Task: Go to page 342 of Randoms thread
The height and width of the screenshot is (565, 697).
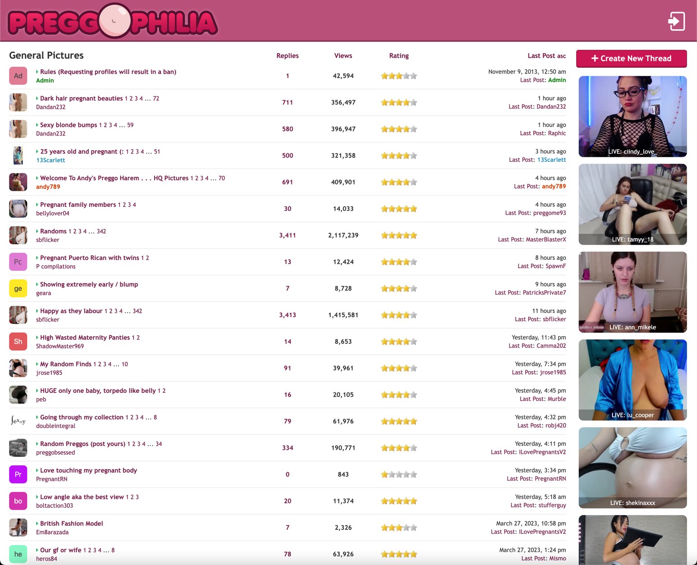Action: point(102,231)
